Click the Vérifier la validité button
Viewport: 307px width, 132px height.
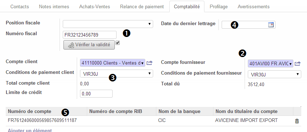[89, 45]
